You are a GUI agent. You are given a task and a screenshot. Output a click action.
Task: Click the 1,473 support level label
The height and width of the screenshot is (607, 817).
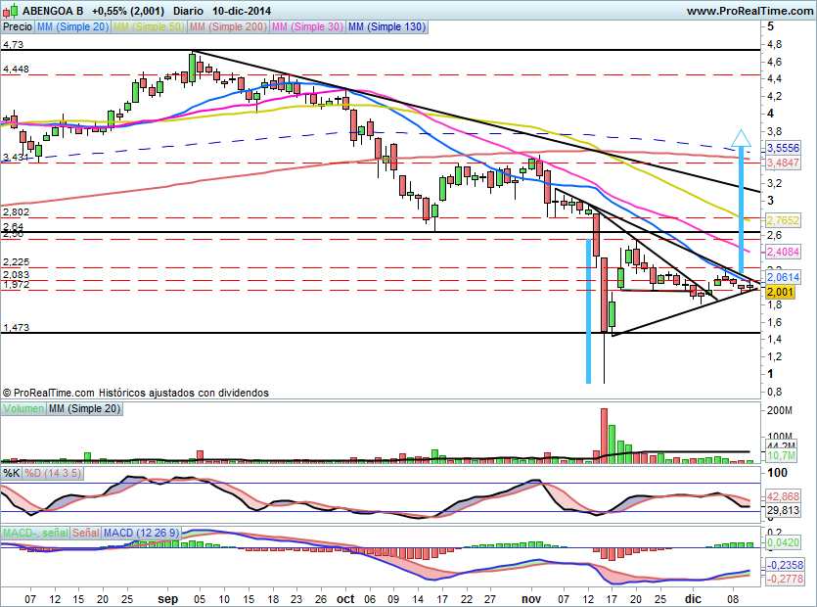[16, 328]
